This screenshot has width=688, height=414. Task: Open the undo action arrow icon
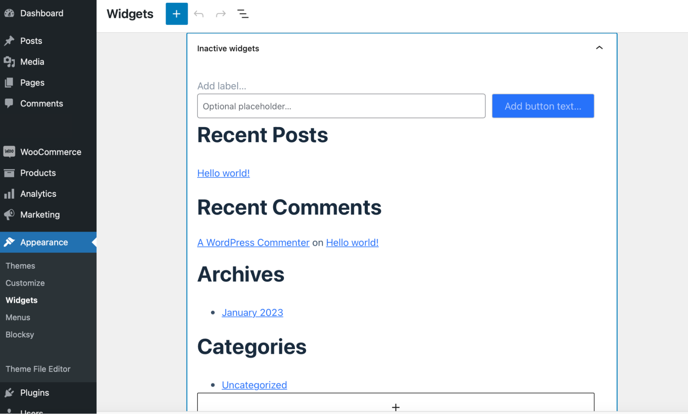tap(199, 13)
